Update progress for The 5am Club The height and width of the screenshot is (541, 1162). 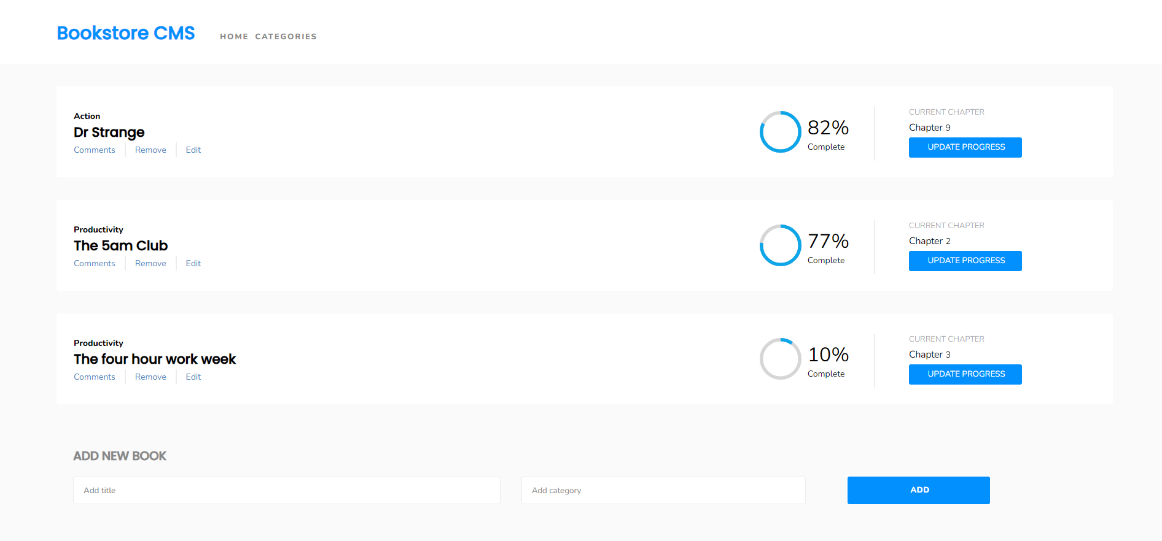click(x=965, y=261)
